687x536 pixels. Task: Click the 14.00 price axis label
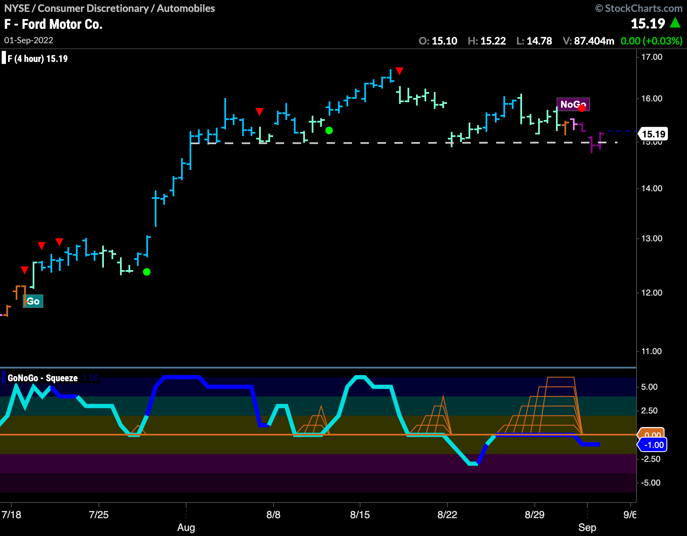pos(652,188)
